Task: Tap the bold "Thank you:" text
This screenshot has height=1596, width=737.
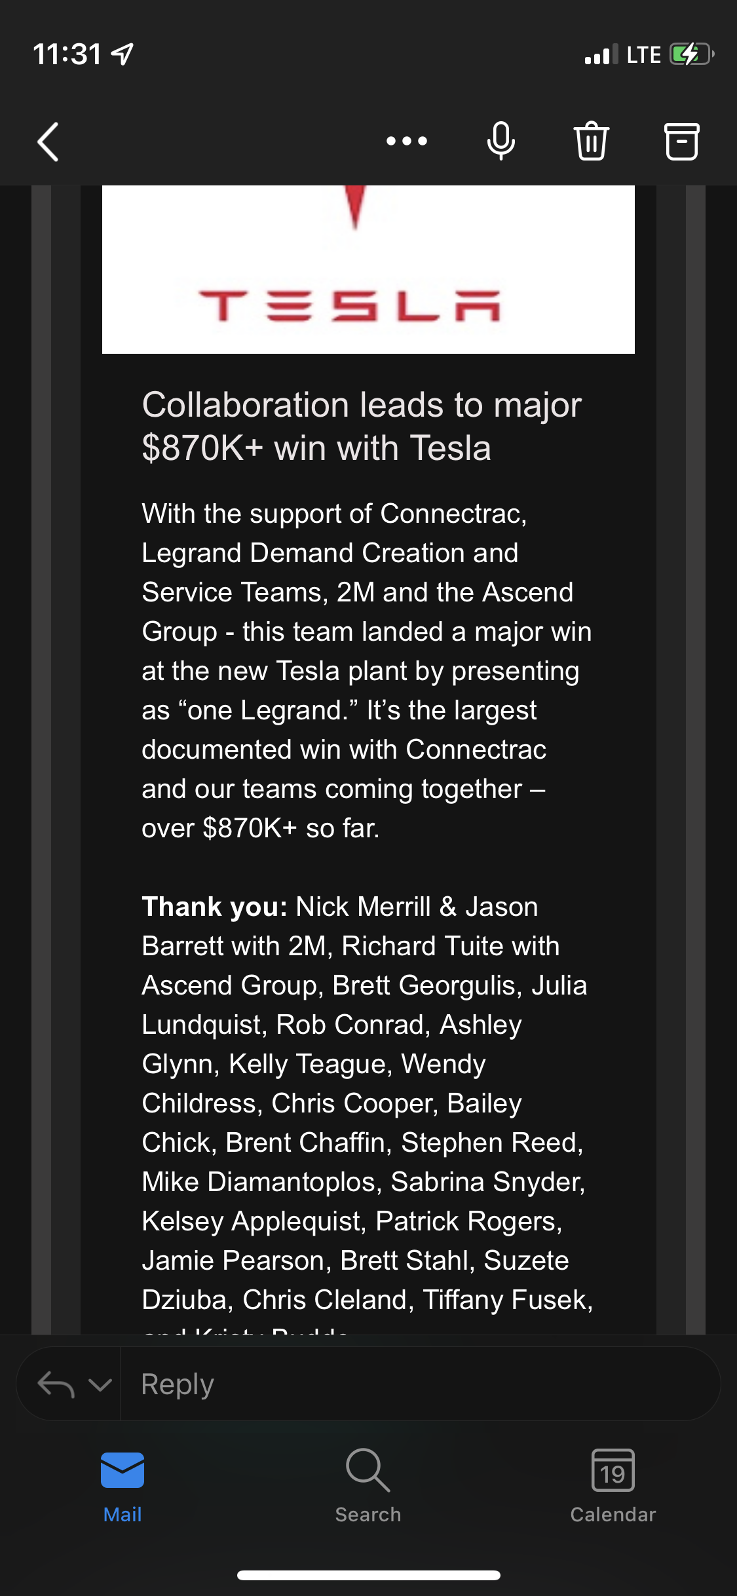Action: [215, 907]
